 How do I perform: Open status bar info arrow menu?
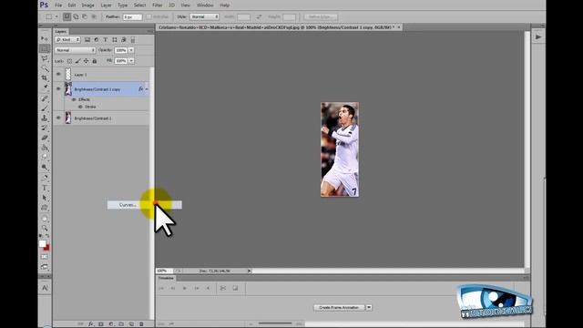(250, 271)
